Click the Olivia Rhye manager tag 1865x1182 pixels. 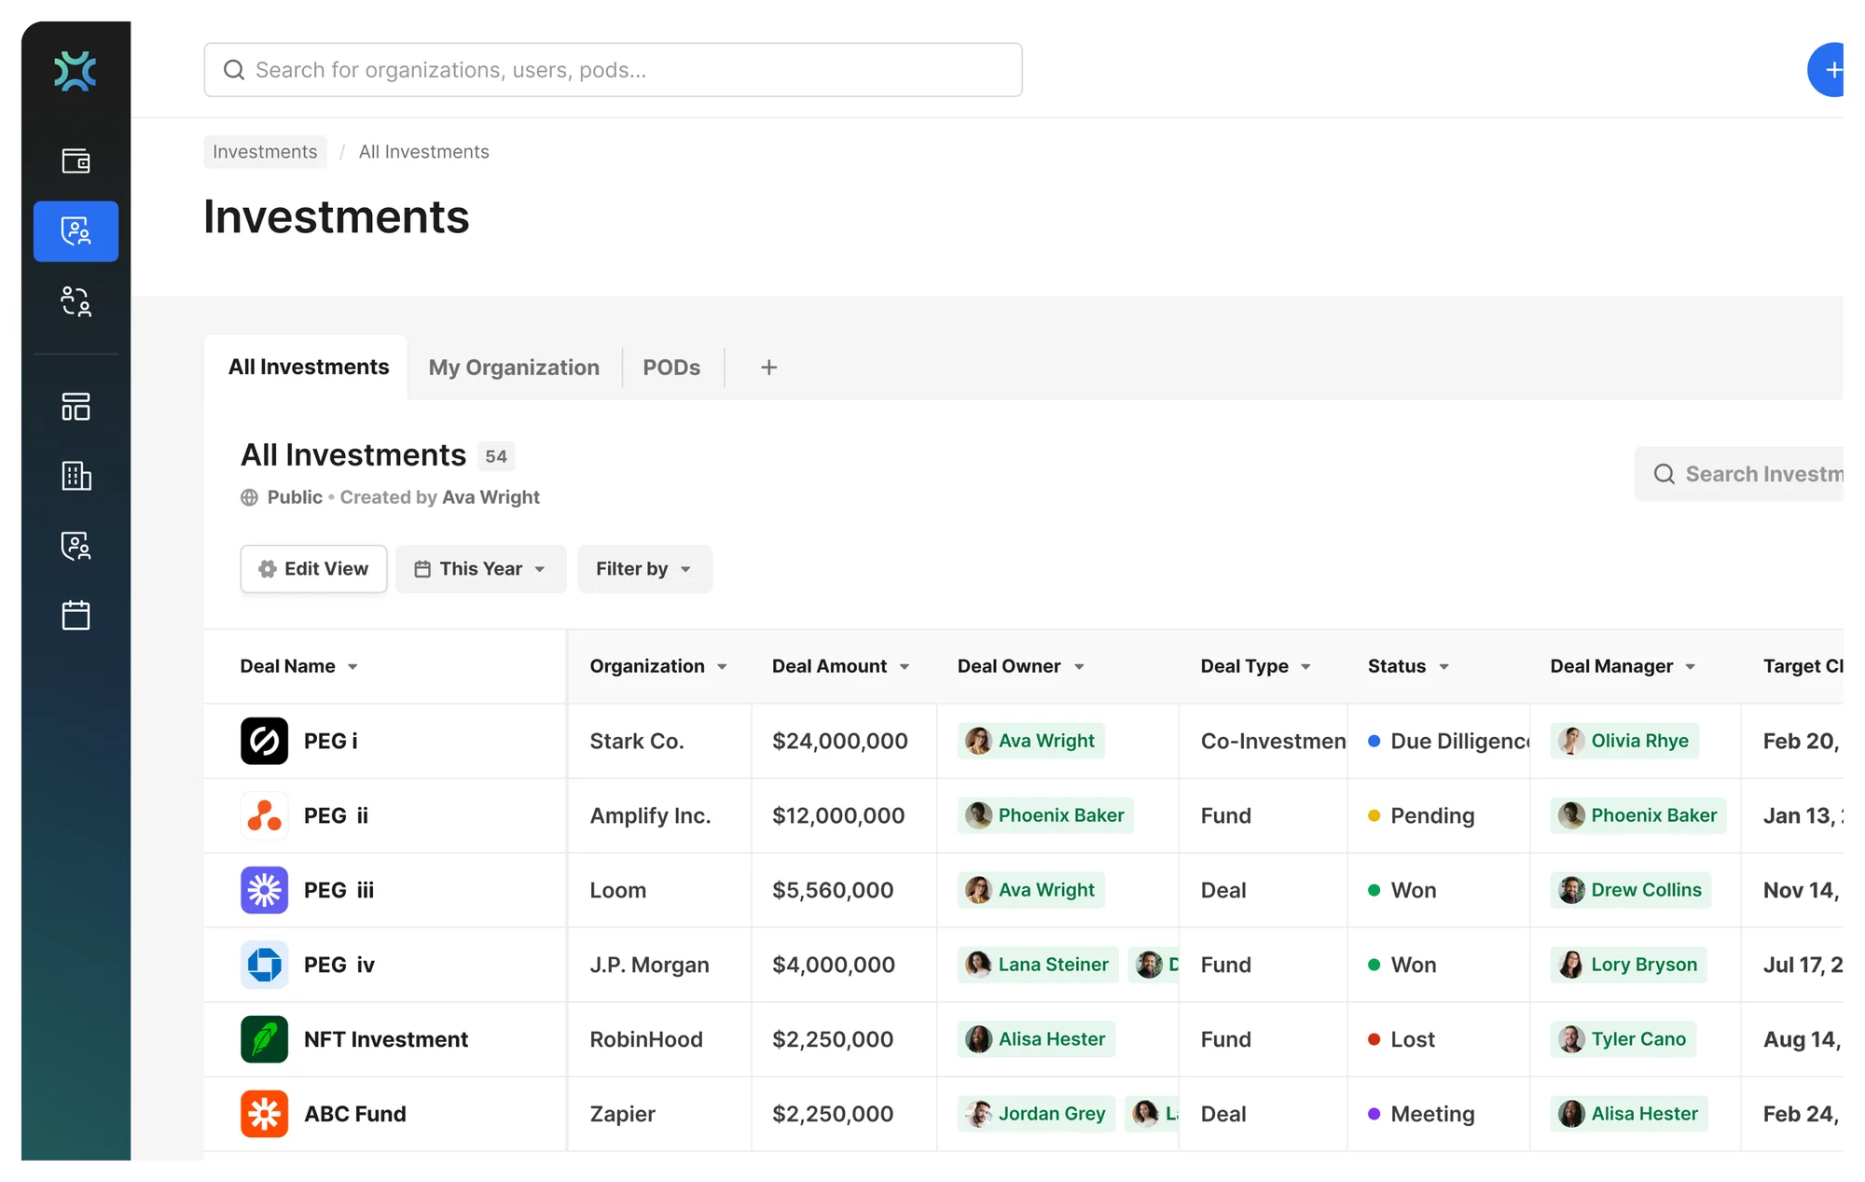tap(1623, 741)
